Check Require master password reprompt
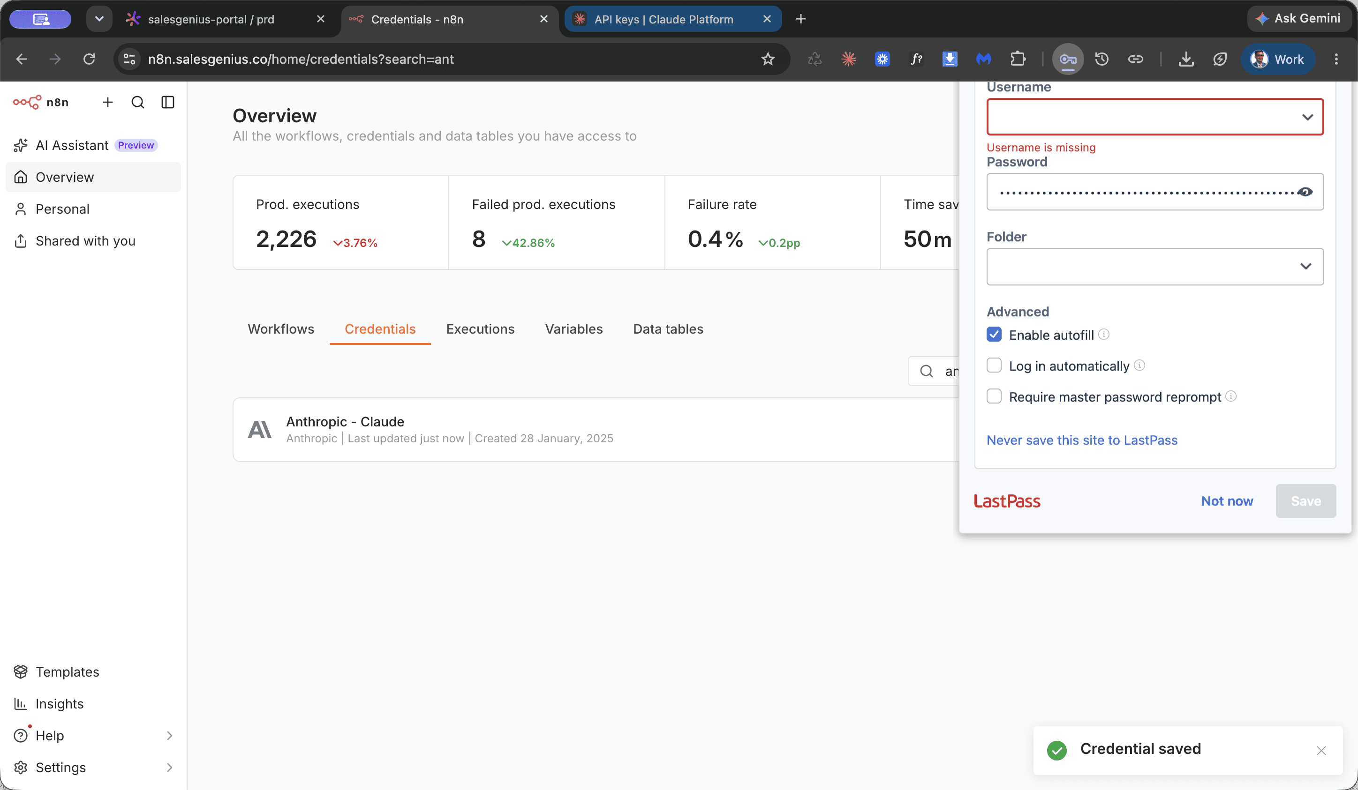The width and height of the screenshot is (1358, 790). coord(994,396)
